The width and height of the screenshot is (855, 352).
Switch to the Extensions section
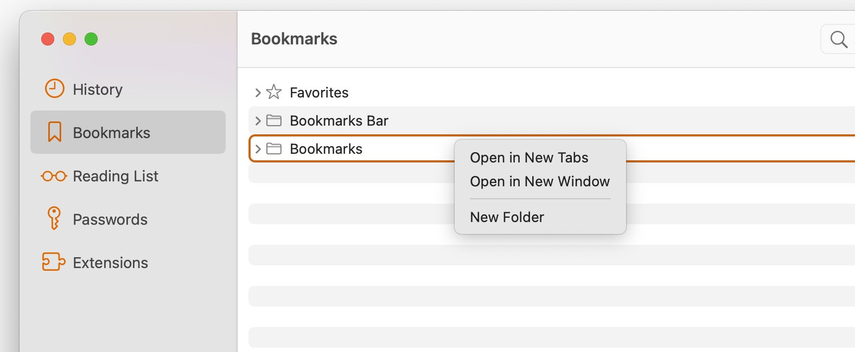click(x=110, y=263)
